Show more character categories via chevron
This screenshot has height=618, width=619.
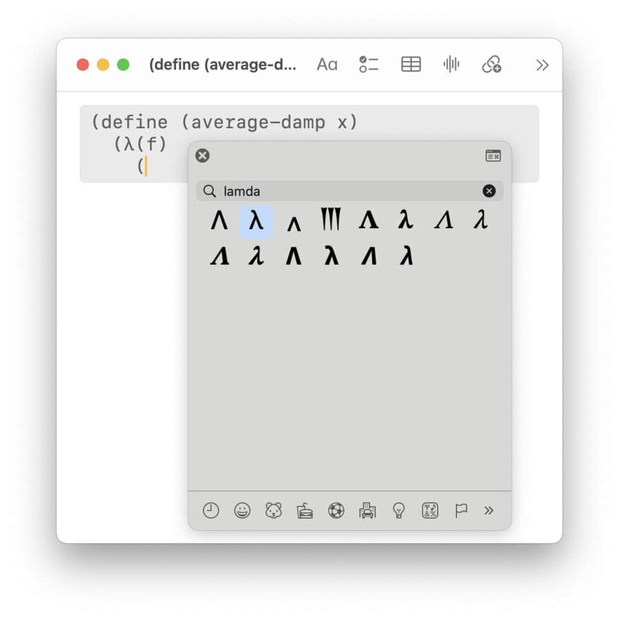tap(489, 510)
